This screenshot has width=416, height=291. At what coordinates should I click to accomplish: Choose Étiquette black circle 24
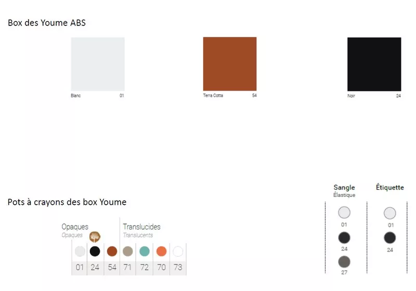pyautogui.click(x=390, y=238)
